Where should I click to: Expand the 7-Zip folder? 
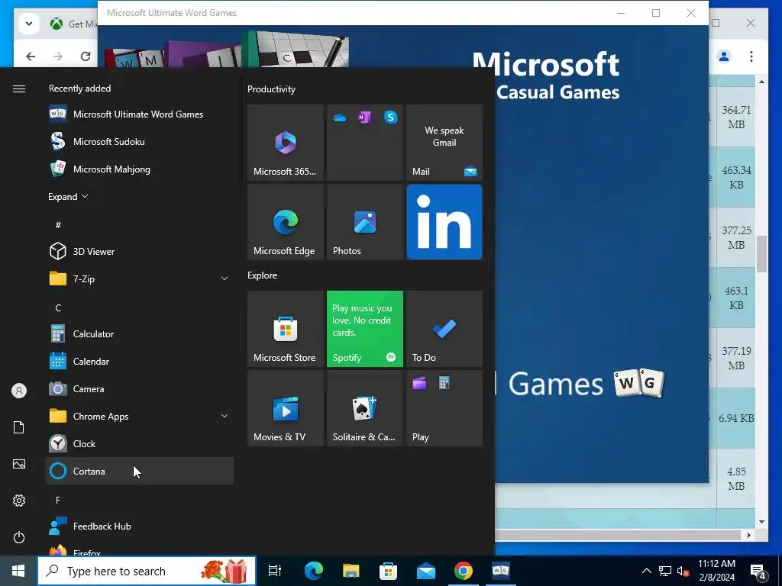pos(139,279)
